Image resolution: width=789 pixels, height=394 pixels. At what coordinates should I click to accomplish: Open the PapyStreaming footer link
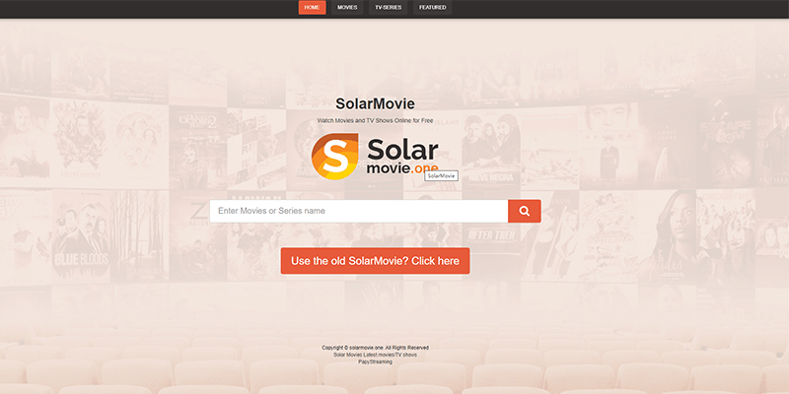pyautogui.click(x=375, y=361)
